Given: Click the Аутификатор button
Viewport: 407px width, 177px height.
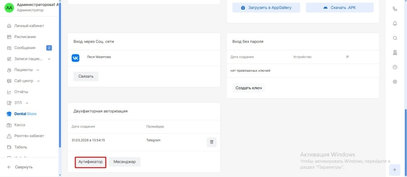Looking at the screenshot, I should [x=91, y=162].
